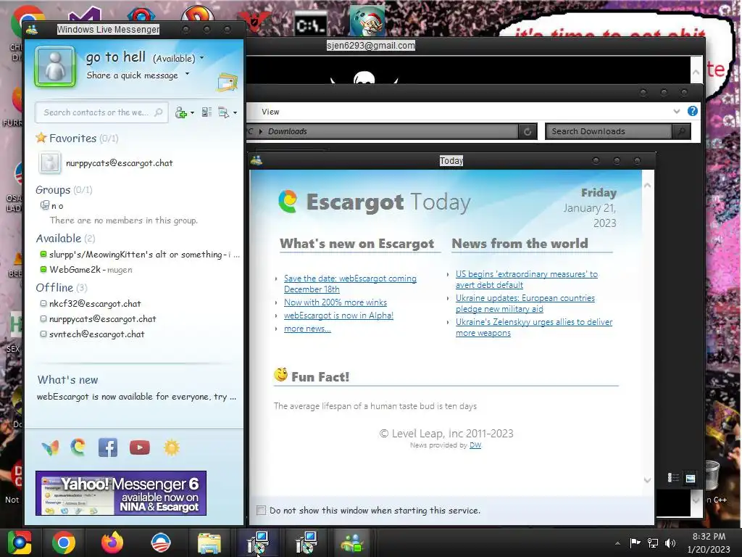742x557 pixels.
Task: Open Google Chrome from the taskbar
Action: pos(64,542)
